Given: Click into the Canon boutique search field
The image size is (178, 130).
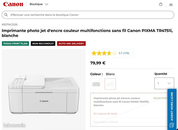Looking at the screenshot, I should click(88, 15).
